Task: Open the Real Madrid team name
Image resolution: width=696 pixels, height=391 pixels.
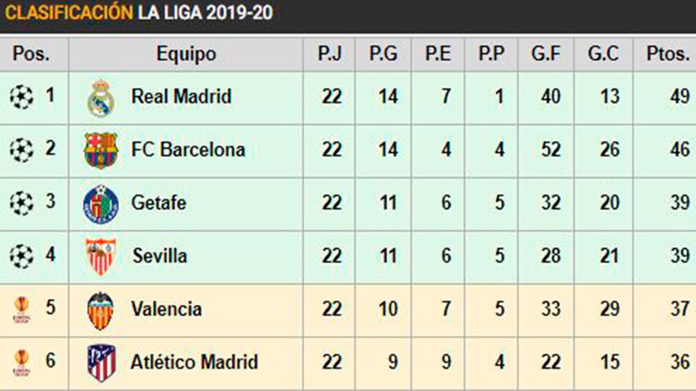Action: point(181,96)
